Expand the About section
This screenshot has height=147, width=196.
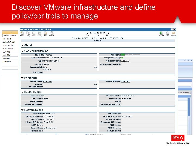(22, 45)
